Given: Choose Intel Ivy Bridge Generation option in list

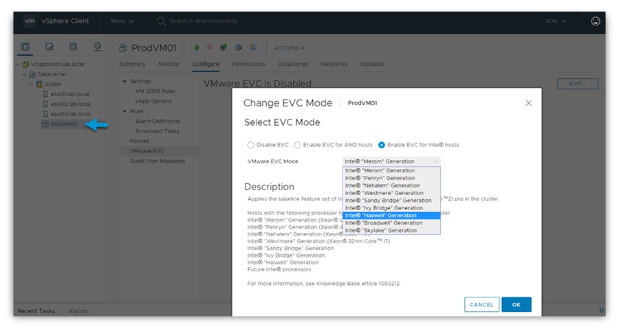Looking at the screenshot, I should [x=391, y=208].
